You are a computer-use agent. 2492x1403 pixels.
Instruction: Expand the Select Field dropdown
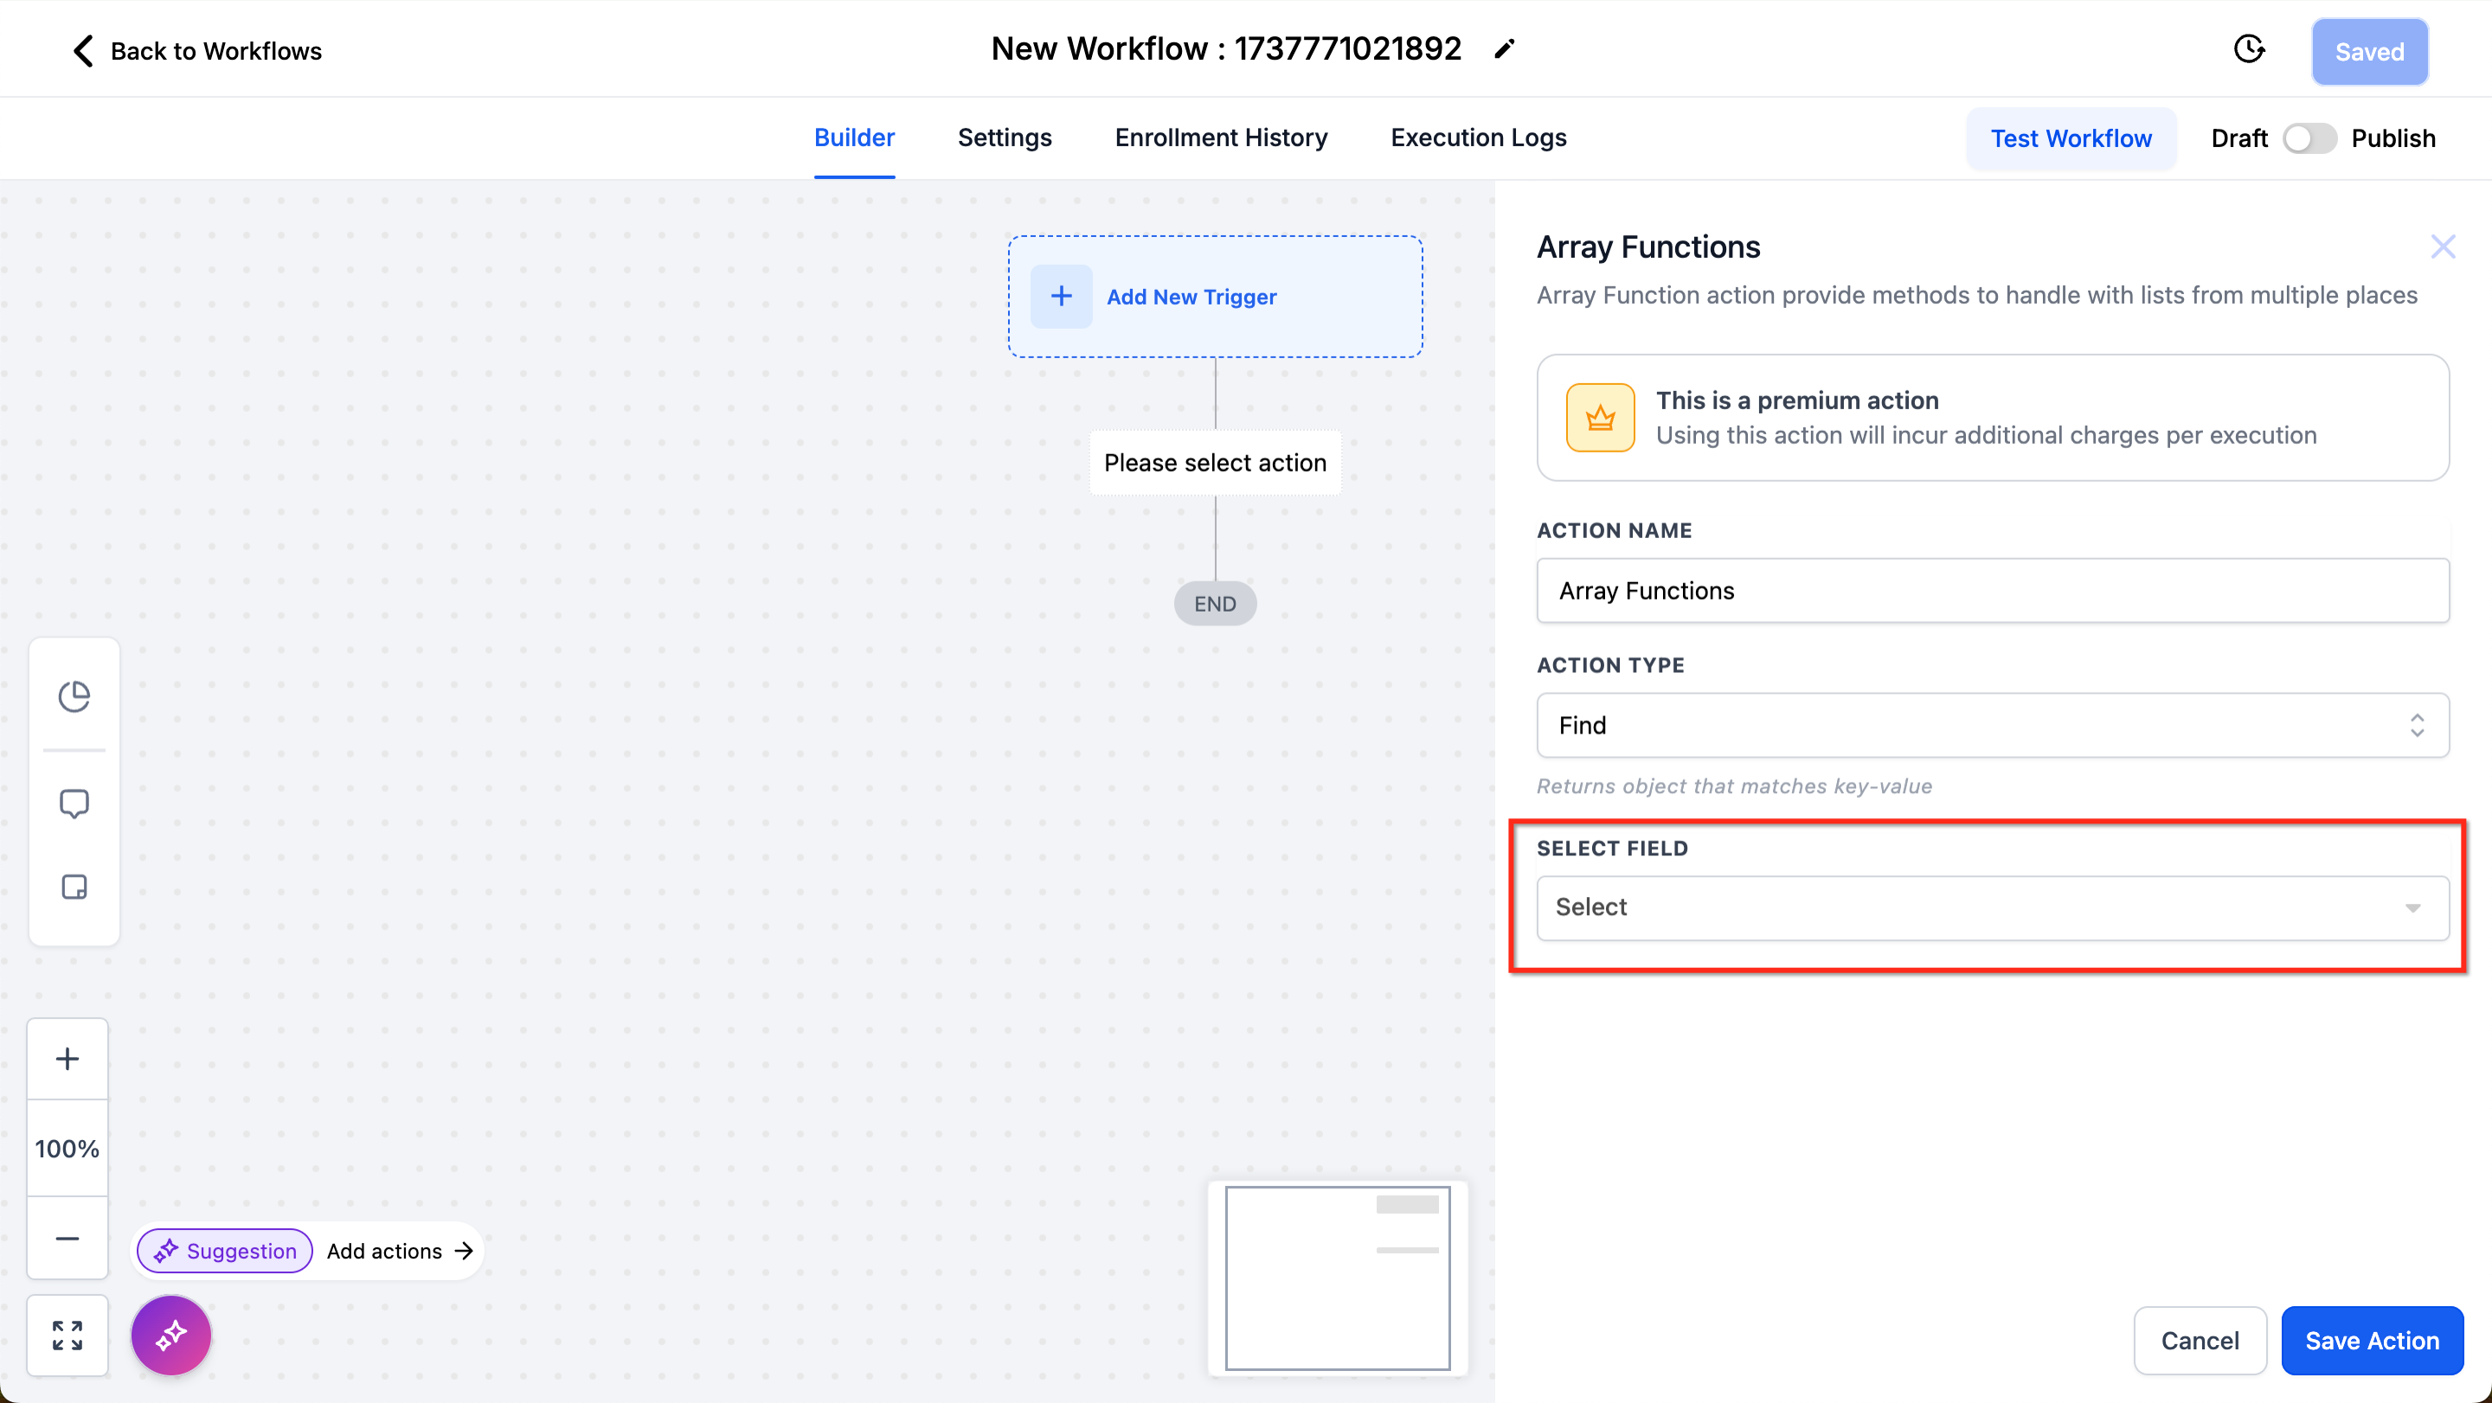pos(1992,908)
